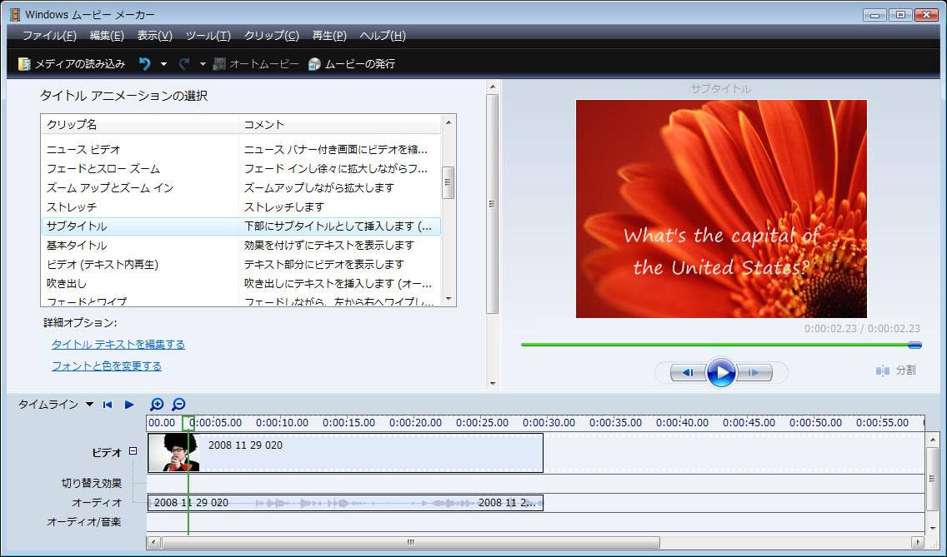This screenshot has width=947, height=557.
Task: Play the timeline using the blue triangle
Action: [129, 405]
